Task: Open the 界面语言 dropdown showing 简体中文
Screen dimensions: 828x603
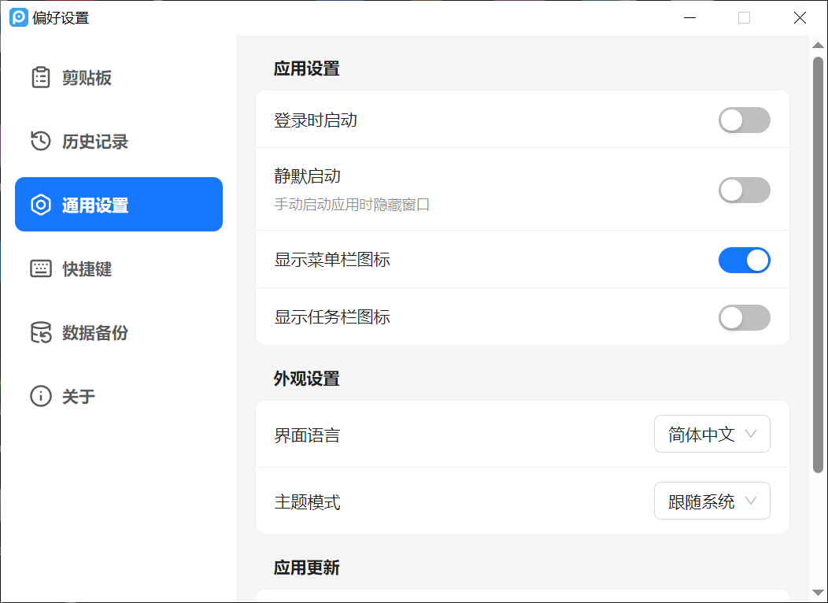Action: coord(712,434)
